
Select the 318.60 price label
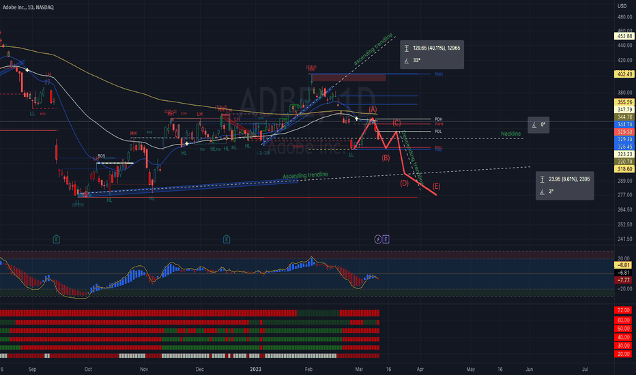pyautogui.click(x=624, y=168)
